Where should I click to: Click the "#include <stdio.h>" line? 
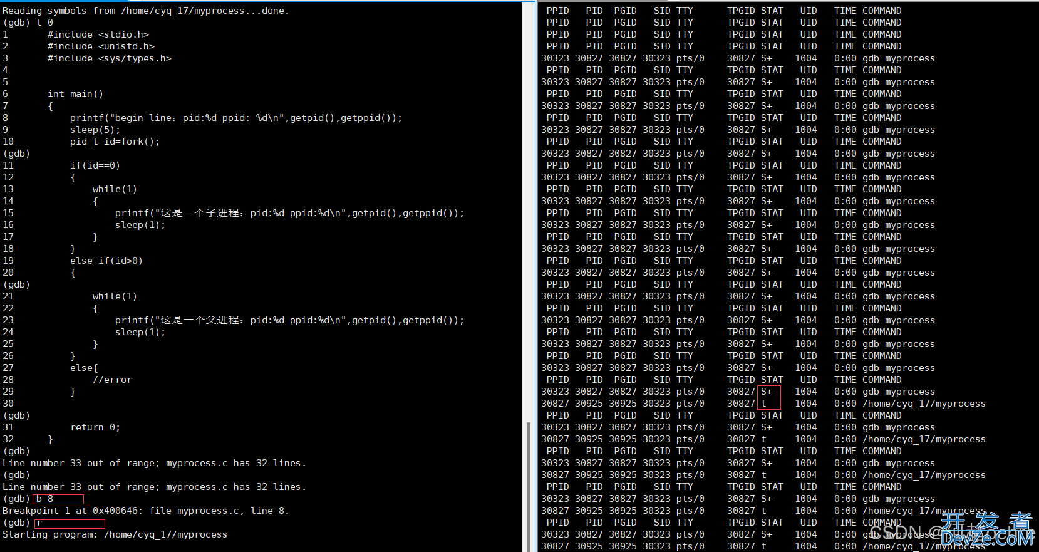(98, 34)
